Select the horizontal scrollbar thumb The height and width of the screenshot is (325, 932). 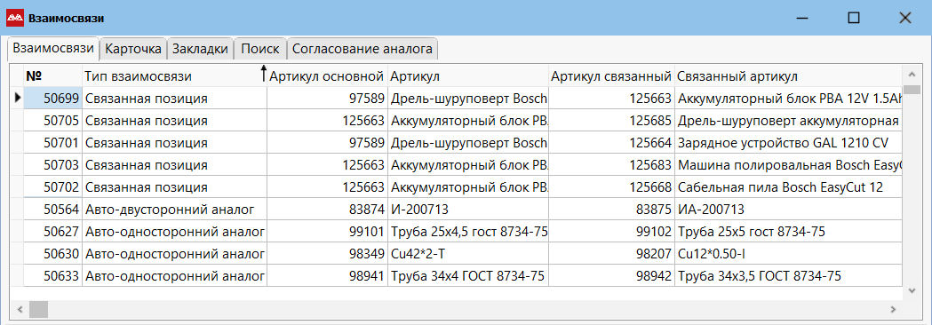pyautogui.click(x=38, y=309)
